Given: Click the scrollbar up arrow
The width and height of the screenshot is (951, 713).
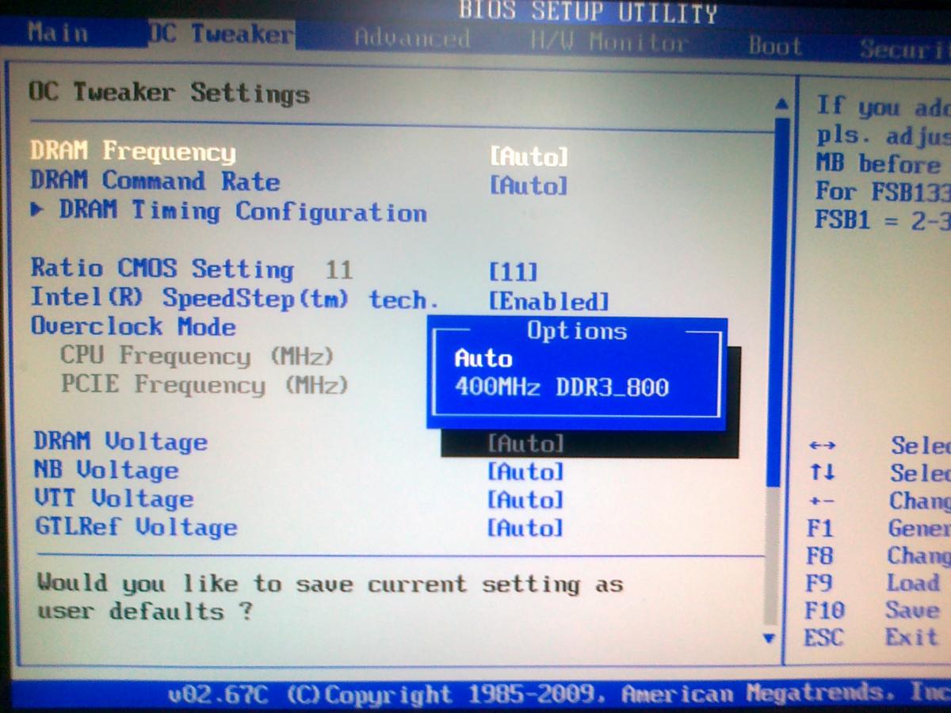Looking at the screenshot, I should [x=781, y=105].
